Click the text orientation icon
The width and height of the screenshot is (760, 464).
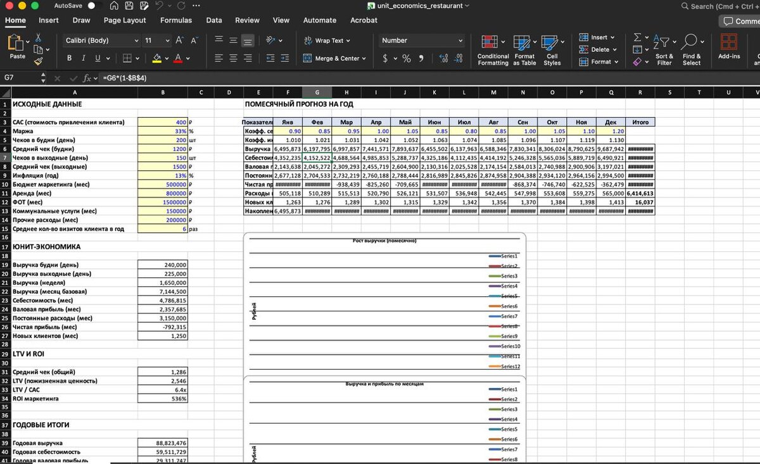[x=270, y=41]
